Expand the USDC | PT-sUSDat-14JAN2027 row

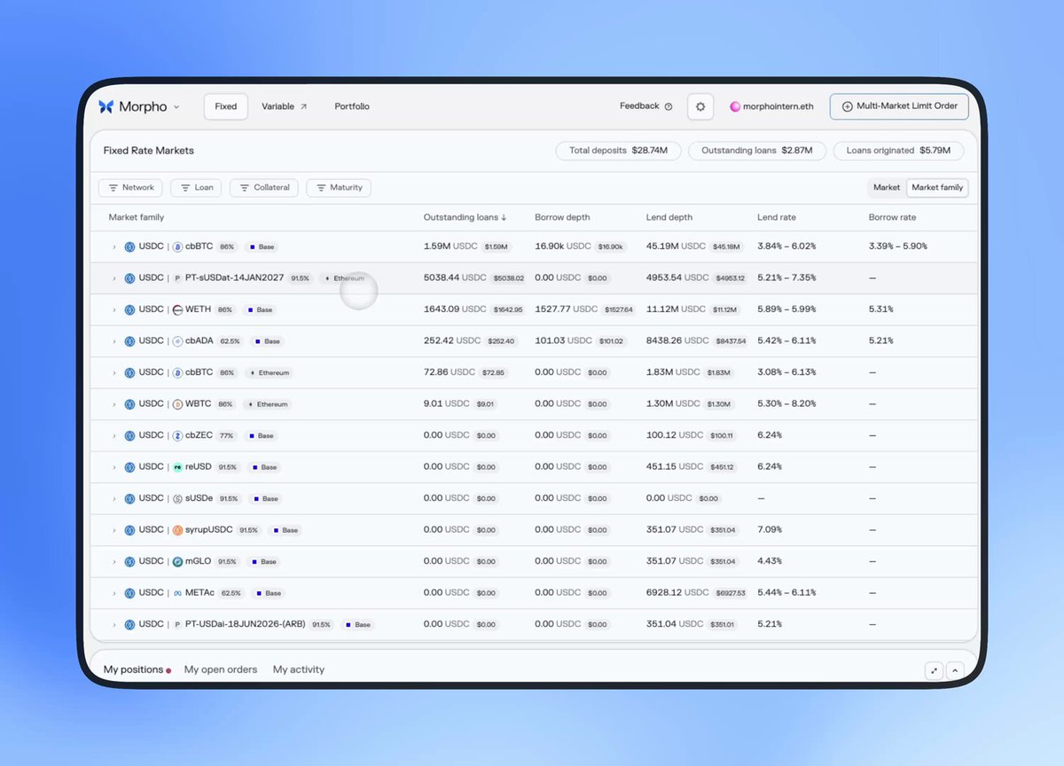113,278
